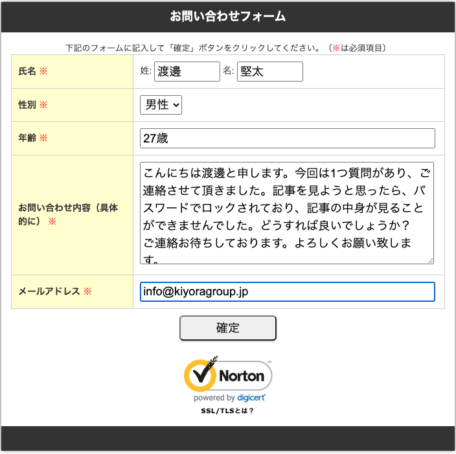Click the 姓 (last name) input field
Screen dimensions: 456x454
point(187,71)
